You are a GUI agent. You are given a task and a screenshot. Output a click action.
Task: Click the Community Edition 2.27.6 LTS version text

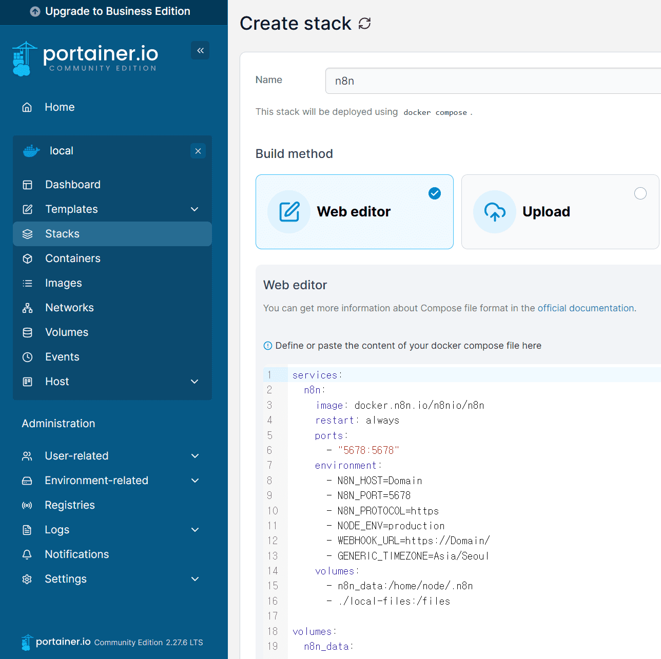point(149,643)
